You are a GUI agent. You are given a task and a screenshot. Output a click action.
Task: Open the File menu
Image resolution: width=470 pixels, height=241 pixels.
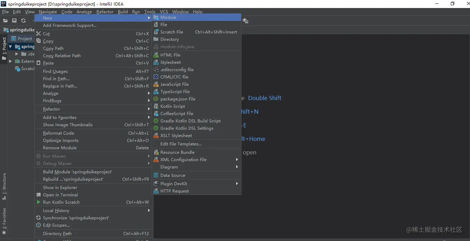pos(5,12)
